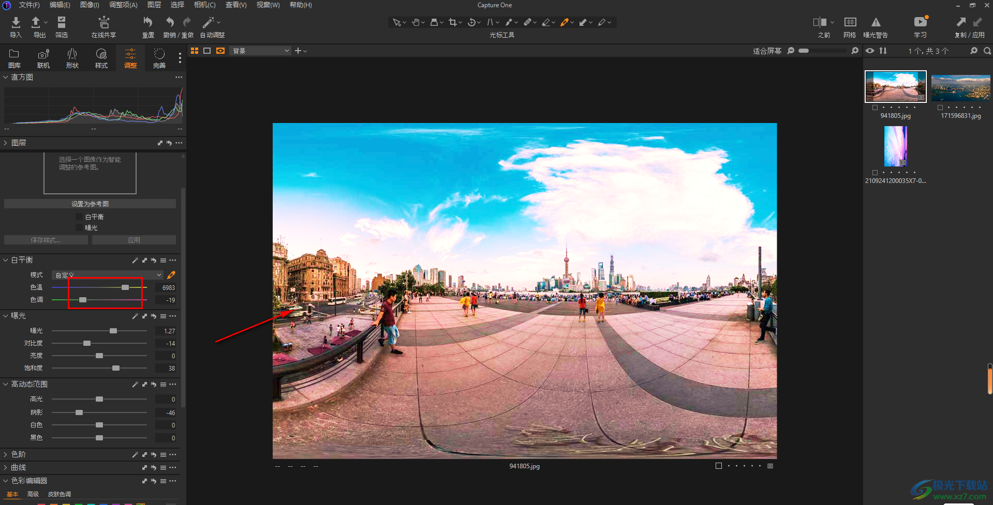Select the Crop tool in cursor tools
The image size is (993, 505).
click(x=453, y=22)
